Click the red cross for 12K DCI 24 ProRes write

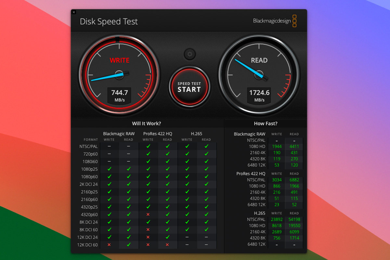coord(148,237)
